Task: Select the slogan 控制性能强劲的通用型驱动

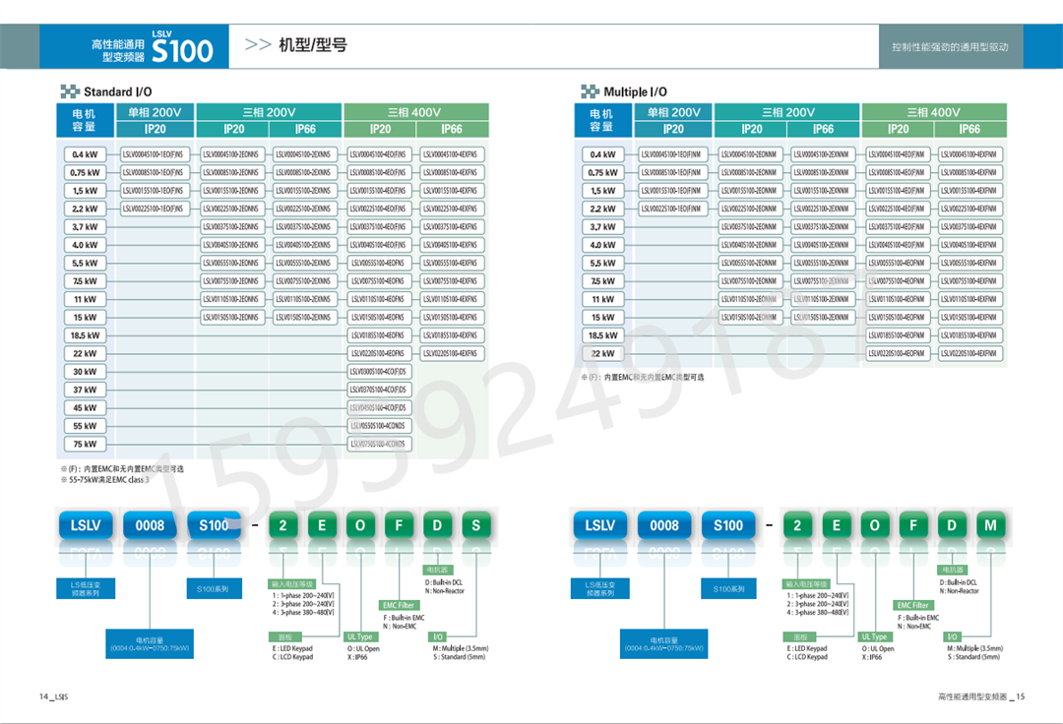Action: point(950,47)
